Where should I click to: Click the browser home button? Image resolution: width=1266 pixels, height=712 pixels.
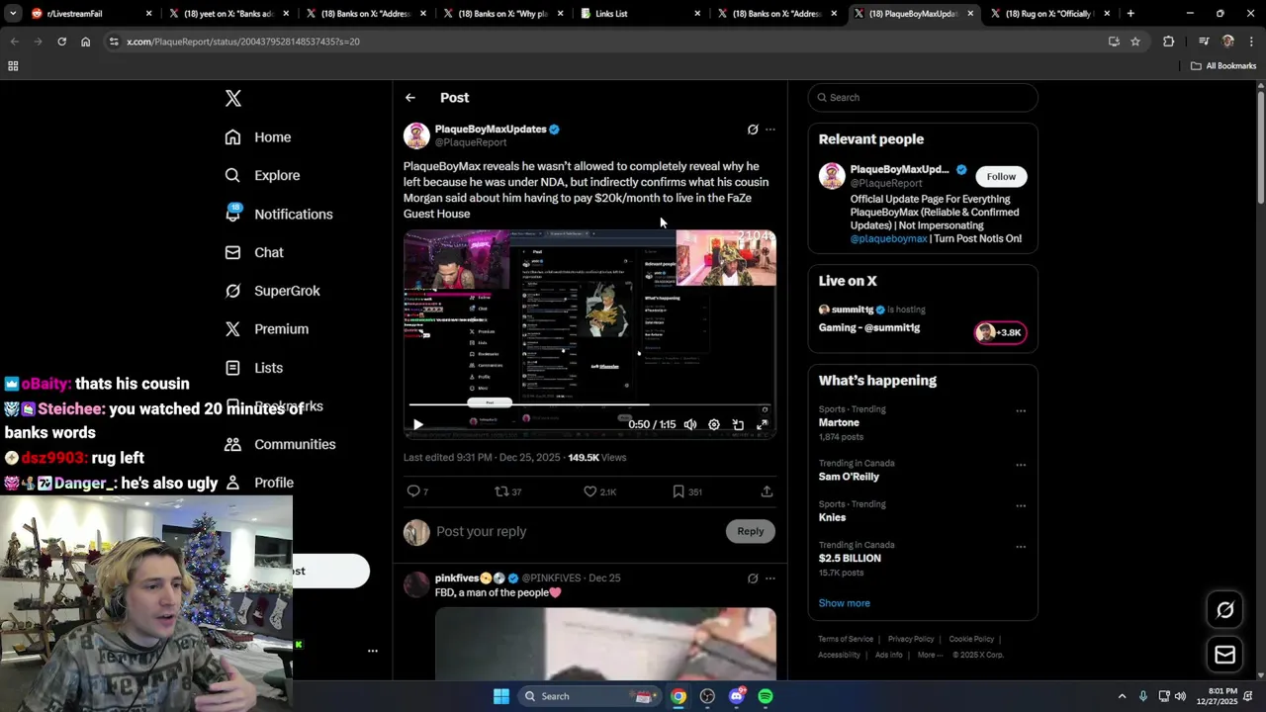pos(85,42)
